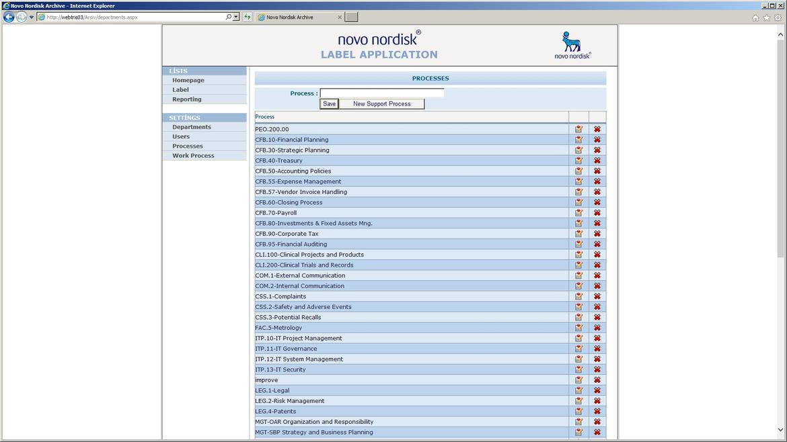
Task: Edit the CFB.95-Financial Auditing process
Action: click(x=578, y=244)
